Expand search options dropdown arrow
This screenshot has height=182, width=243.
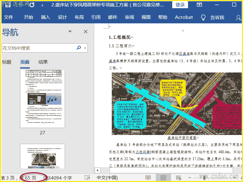pyautogui.click(x=85, y=48)
